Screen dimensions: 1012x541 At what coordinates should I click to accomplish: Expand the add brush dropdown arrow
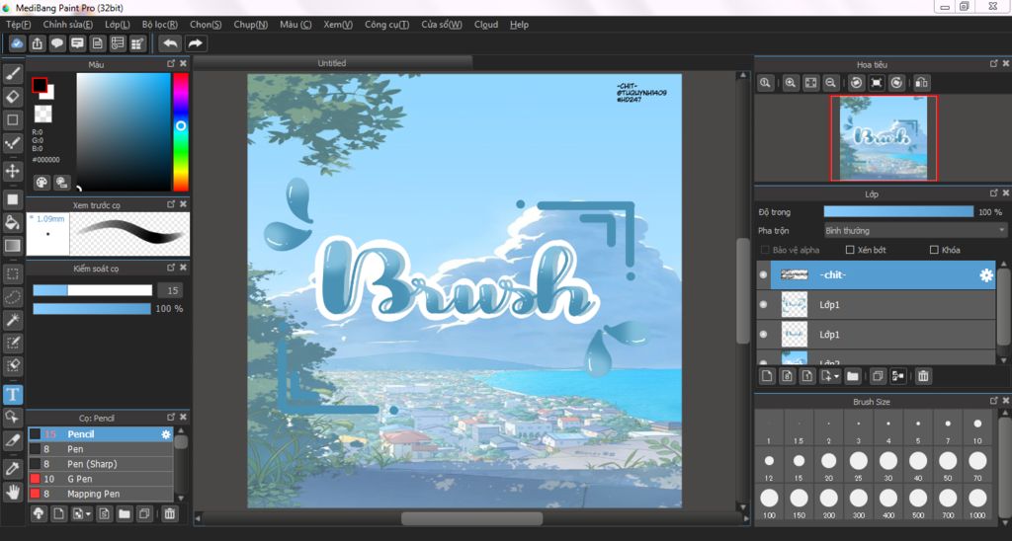click(x=88, y=514)
